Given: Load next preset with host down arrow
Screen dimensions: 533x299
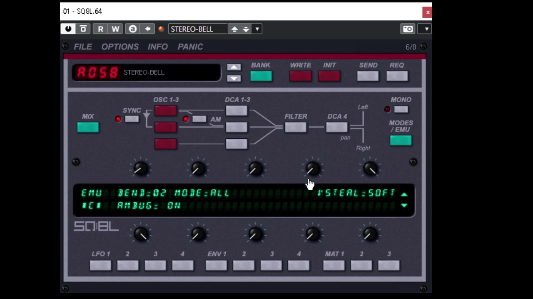Looking at the screenshot, I should tap(246, 29).
